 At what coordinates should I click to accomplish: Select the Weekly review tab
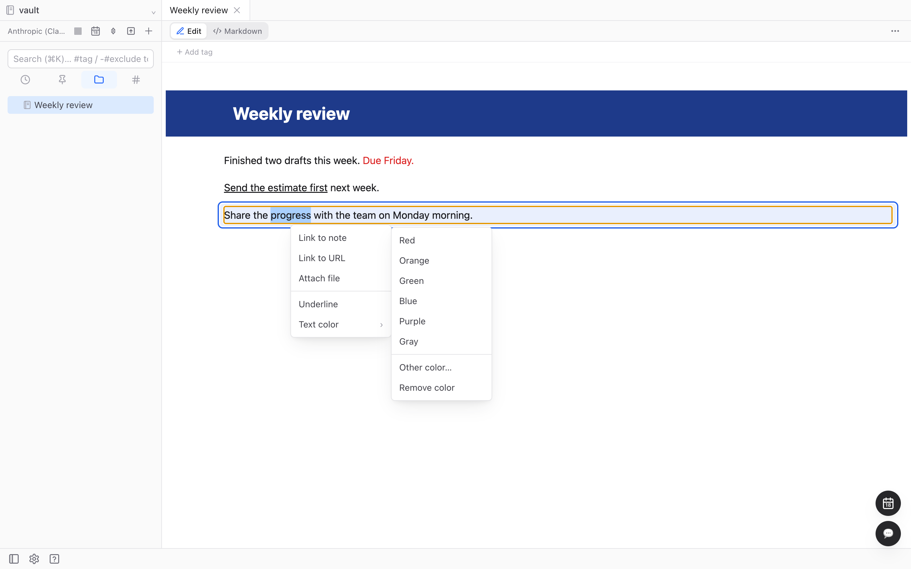(x=199, y=10)
